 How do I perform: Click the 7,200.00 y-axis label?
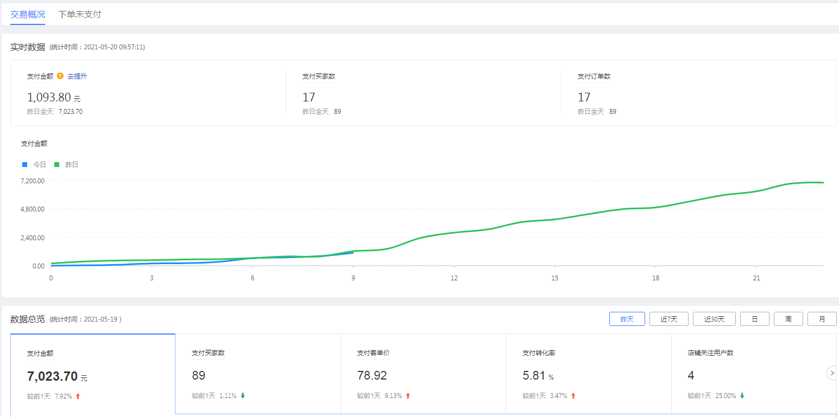pos(33,181)
